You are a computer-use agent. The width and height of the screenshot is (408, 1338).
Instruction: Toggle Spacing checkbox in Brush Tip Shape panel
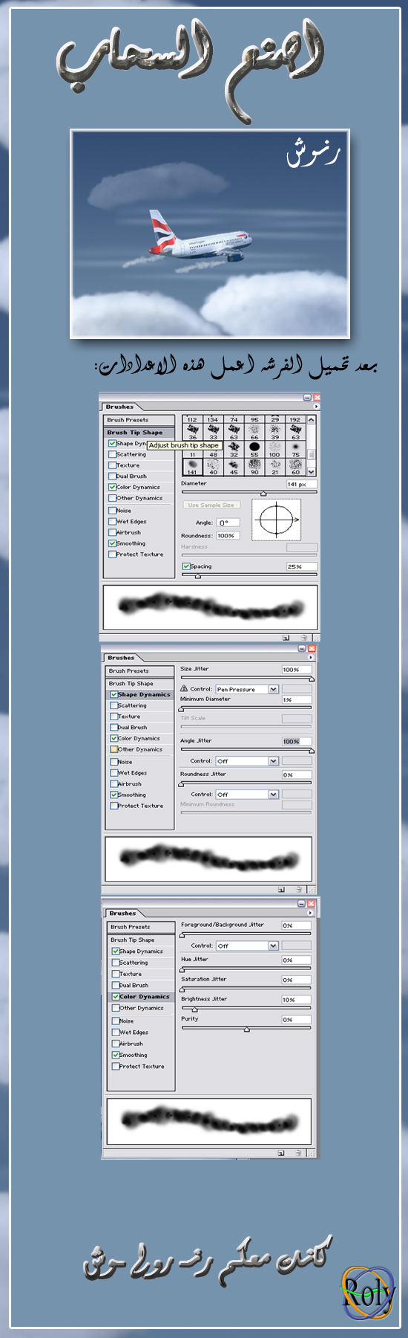tap(186, 566)
